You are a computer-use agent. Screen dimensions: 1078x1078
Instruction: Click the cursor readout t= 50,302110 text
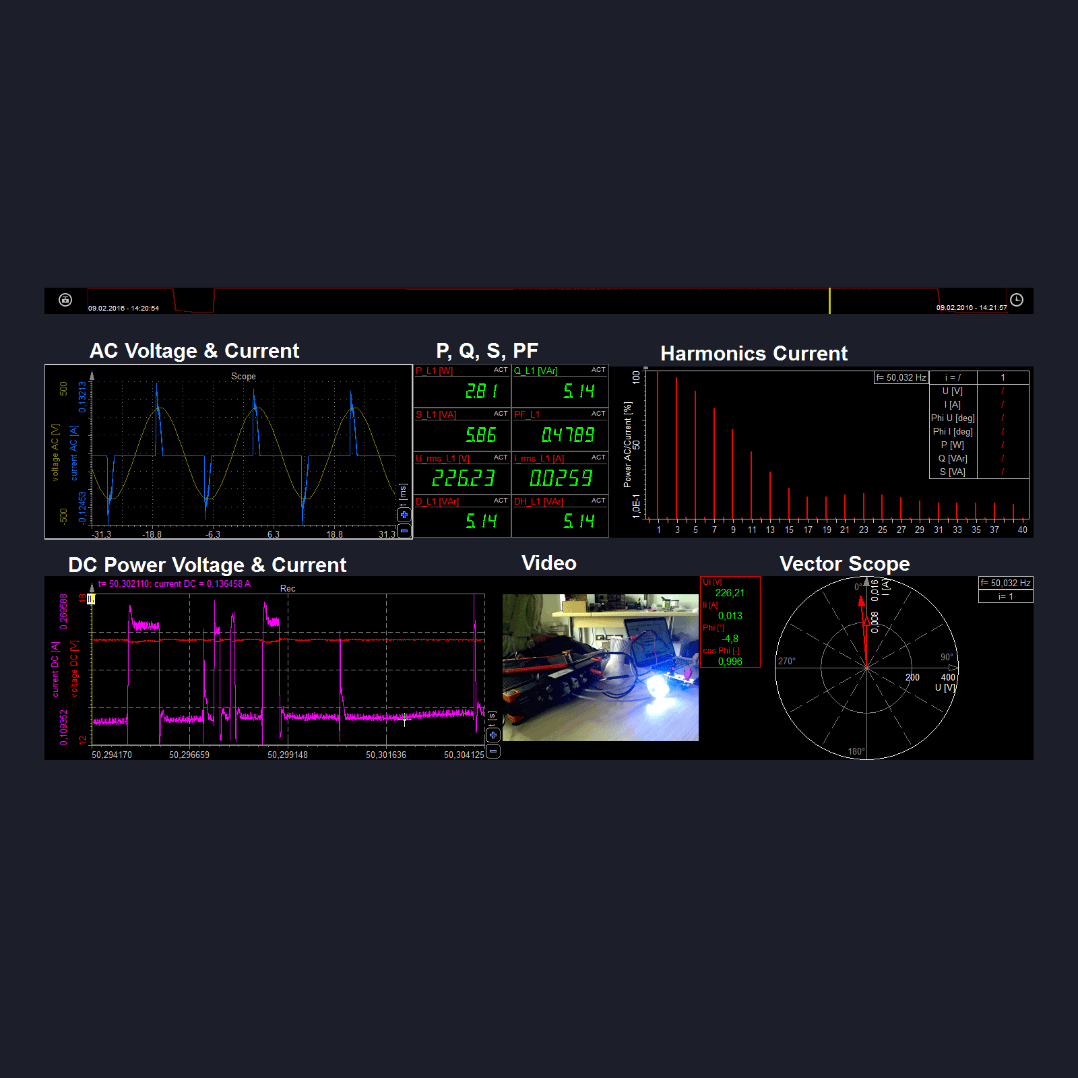pos(175,584)
